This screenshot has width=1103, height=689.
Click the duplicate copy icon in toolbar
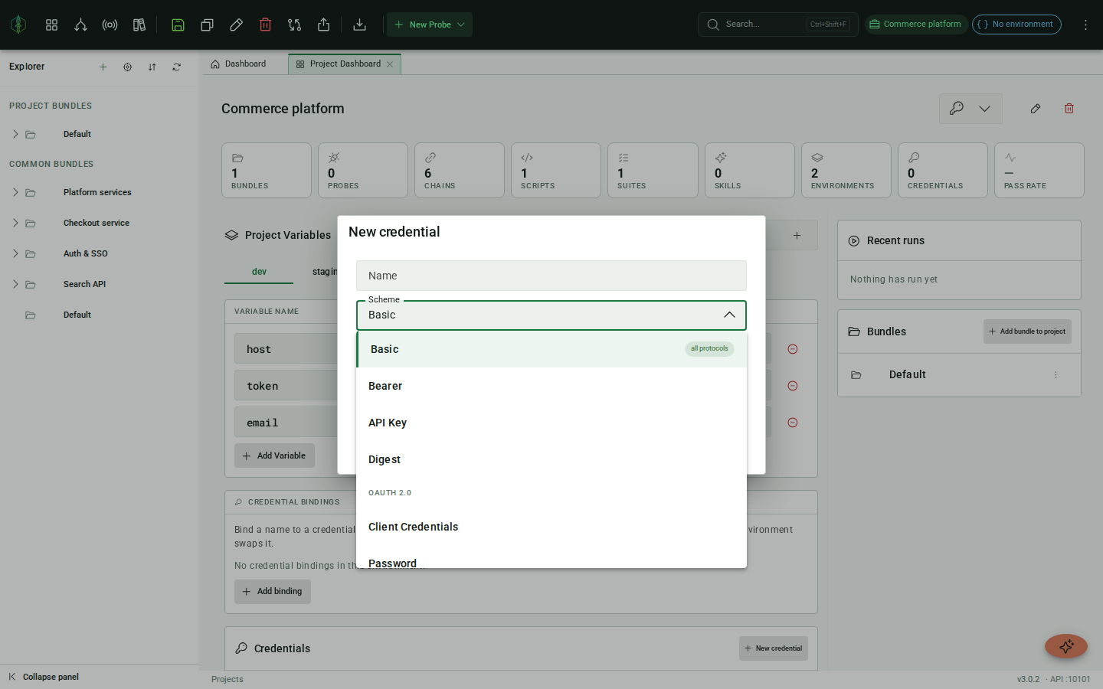[x=207, y=24]
